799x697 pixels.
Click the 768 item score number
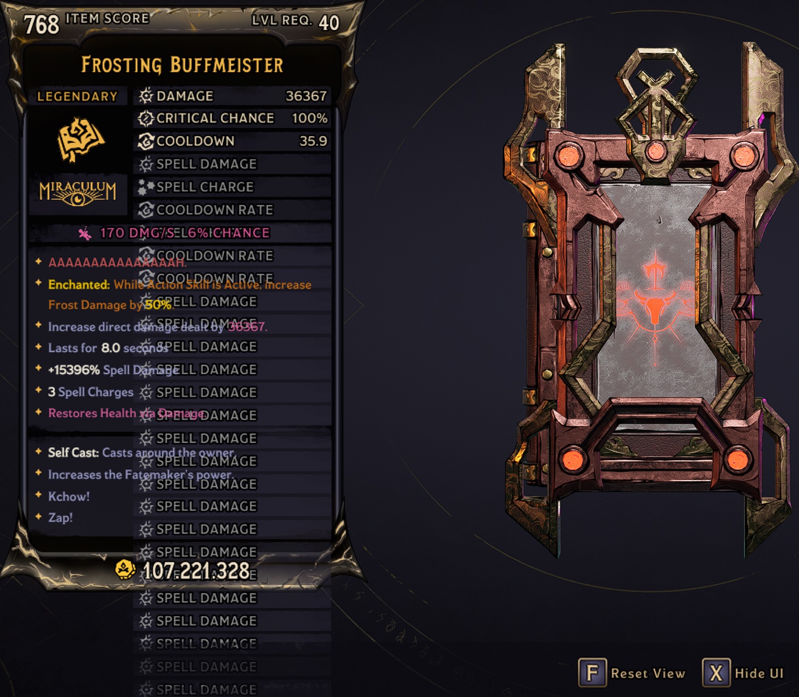[41, 25]
